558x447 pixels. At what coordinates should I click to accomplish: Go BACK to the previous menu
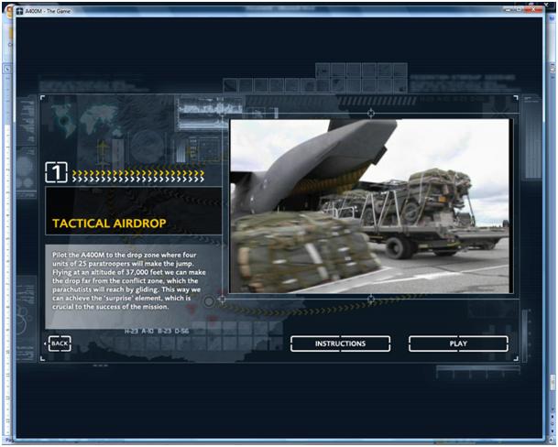[x=60, y=343]
